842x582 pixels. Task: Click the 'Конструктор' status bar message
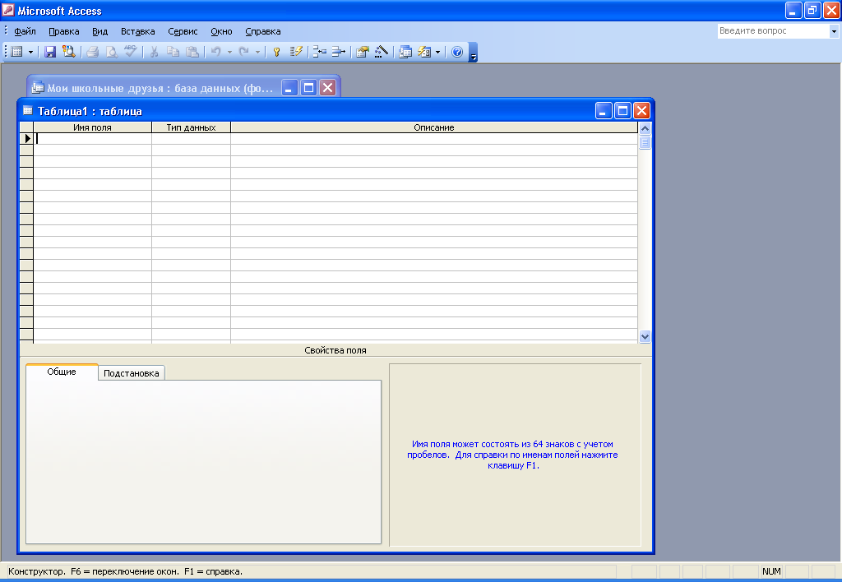point(125,571)
